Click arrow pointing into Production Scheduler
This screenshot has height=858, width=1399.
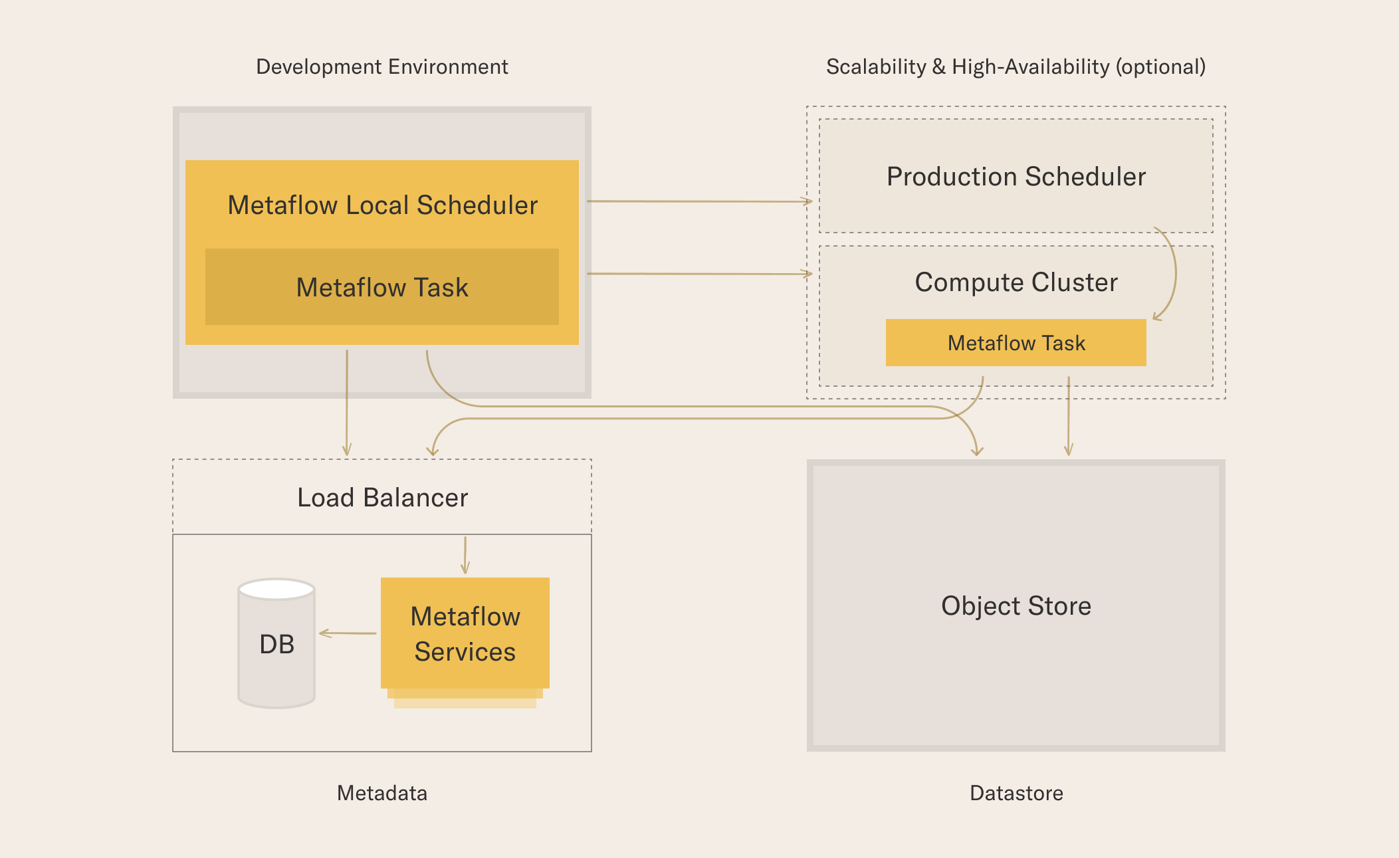coord(700,201)
